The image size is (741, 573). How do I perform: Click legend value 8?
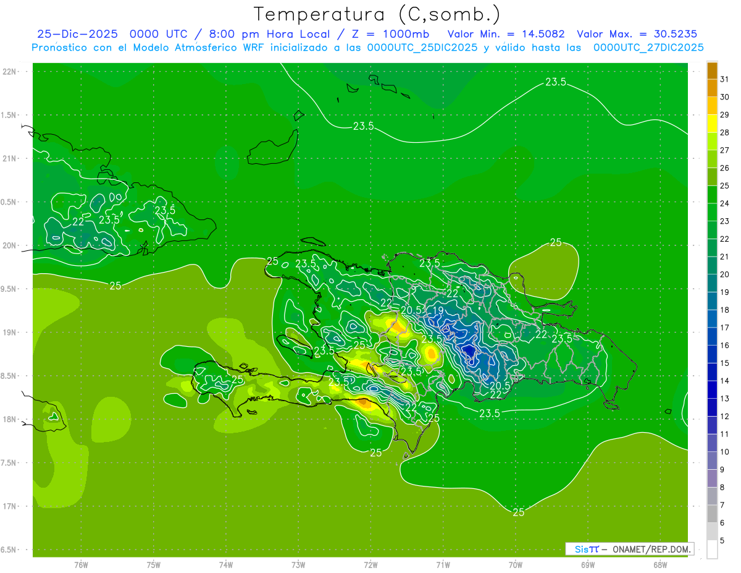point(722,487)
